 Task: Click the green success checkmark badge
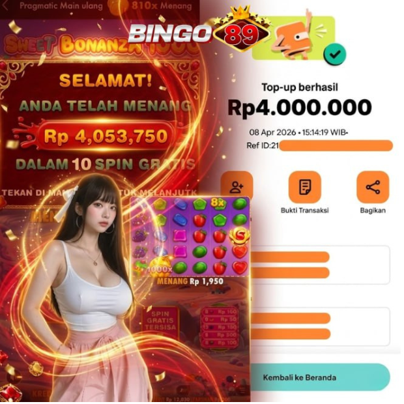335,54
